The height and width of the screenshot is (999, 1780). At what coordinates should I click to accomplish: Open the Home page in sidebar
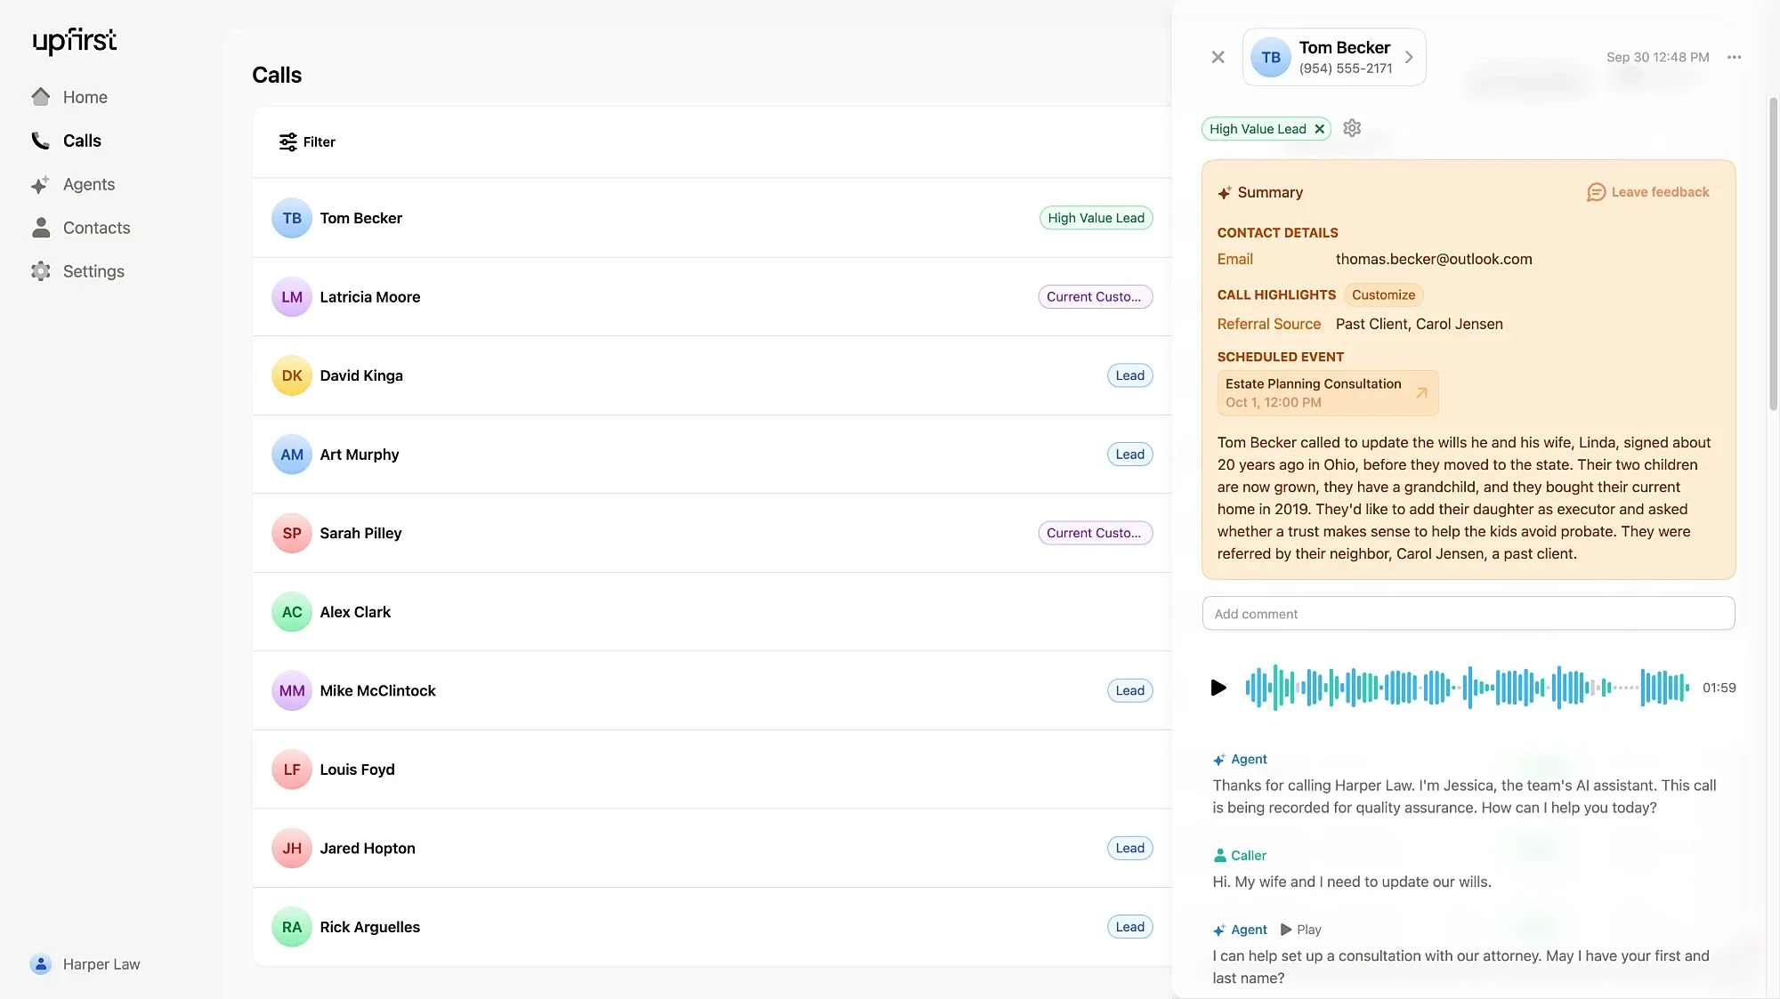point(69,97)
